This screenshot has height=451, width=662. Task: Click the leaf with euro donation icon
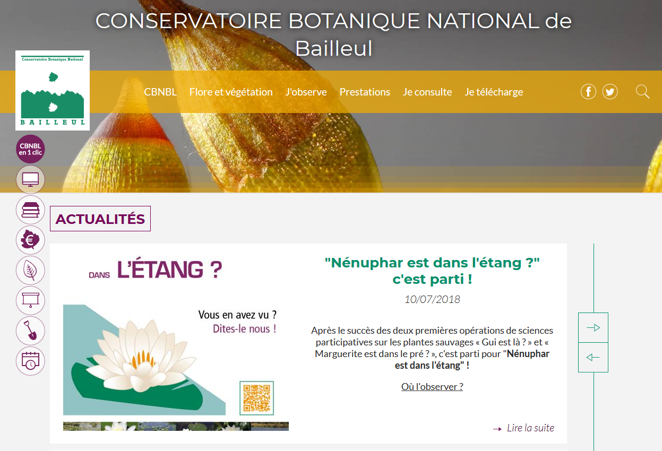[30, 240]
